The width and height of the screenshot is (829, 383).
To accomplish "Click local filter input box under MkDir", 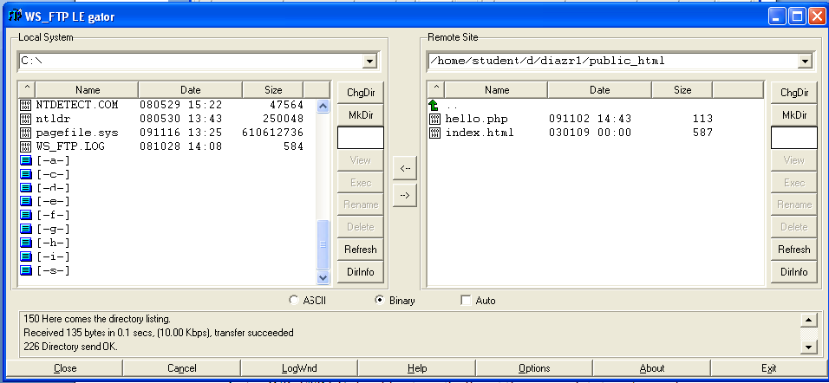I will click(361, 138).
